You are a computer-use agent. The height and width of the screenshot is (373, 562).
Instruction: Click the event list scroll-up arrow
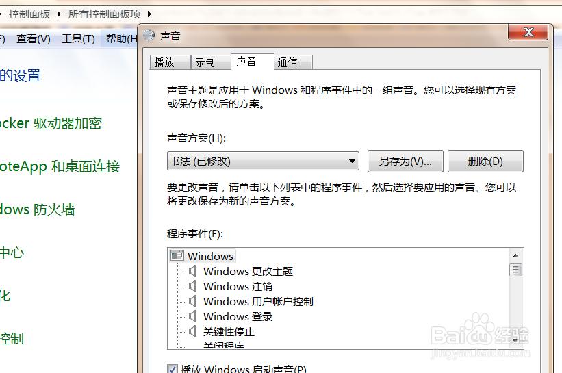click(x=515, y=255)
